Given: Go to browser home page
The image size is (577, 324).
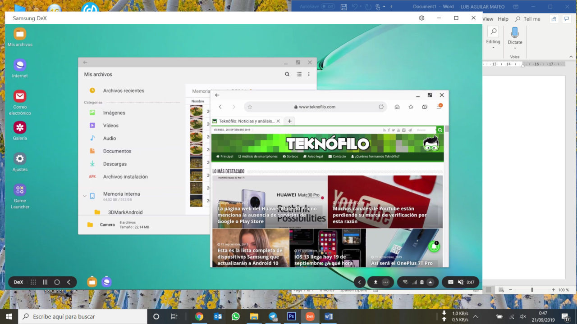Looking at the screenshot, I should [x=397, y=107].
